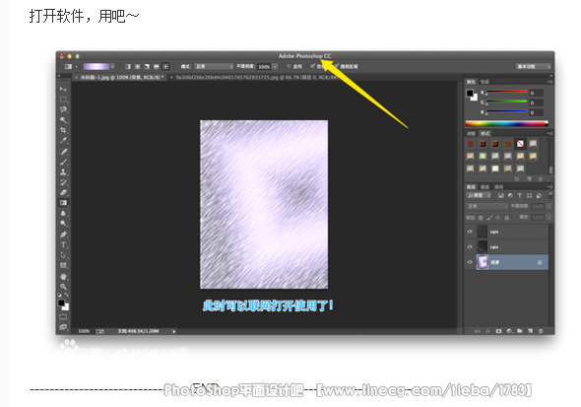Viewport: 581px width, 407px height.
Task: Select the Healing Brush tool
Action: pyautogui.click(x=63, y=152)
